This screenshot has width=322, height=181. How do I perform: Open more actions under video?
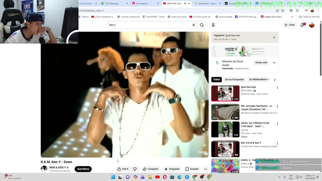(x=206, y=169)
